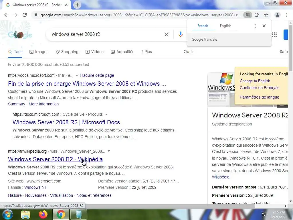The width and height of the screenshot is (293, 220).
Task: Bookmark this page with the star icon
Action: [x=266, y=15]
